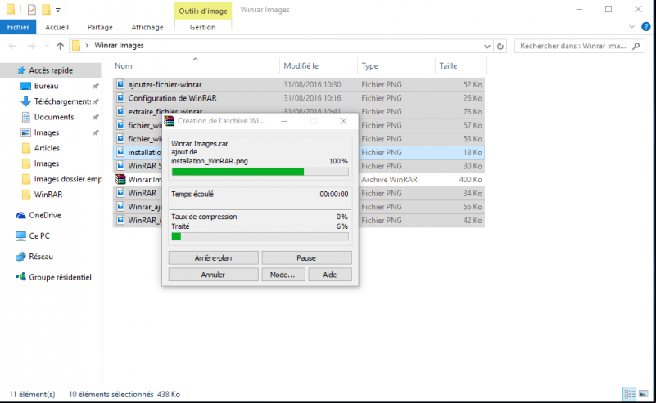Open Téléchargements in the sidebar

62,101
